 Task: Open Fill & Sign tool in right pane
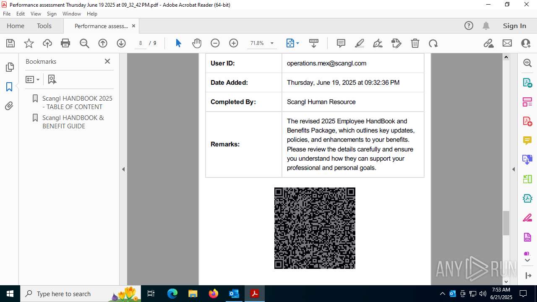[527, 218]
